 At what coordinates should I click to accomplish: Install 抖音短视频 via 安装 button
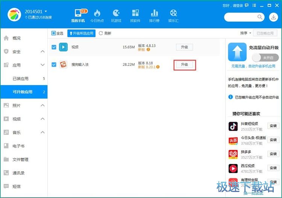point(273,126)
